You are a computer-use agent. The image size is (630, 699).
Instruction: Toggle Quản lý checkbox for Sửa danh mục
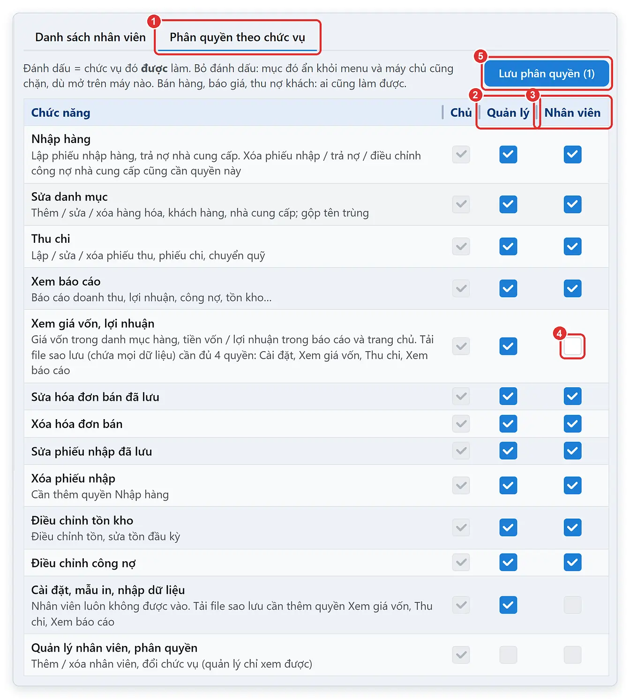508,204
